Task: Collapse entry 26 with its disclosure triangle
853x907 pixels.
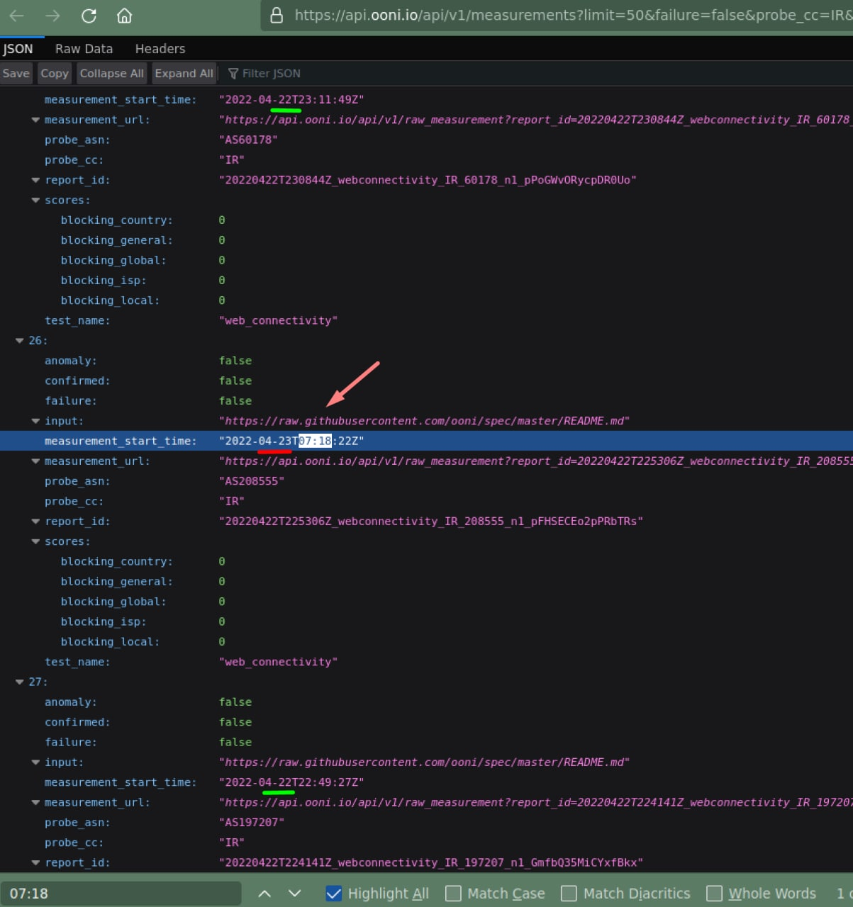Action: (x=20, y=341)
